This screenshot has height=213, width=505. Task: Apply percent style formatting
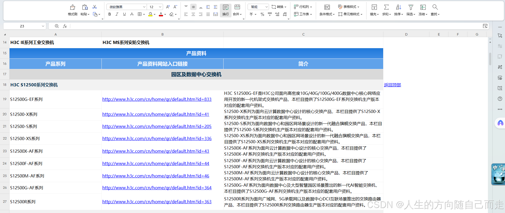click(262, 14)
